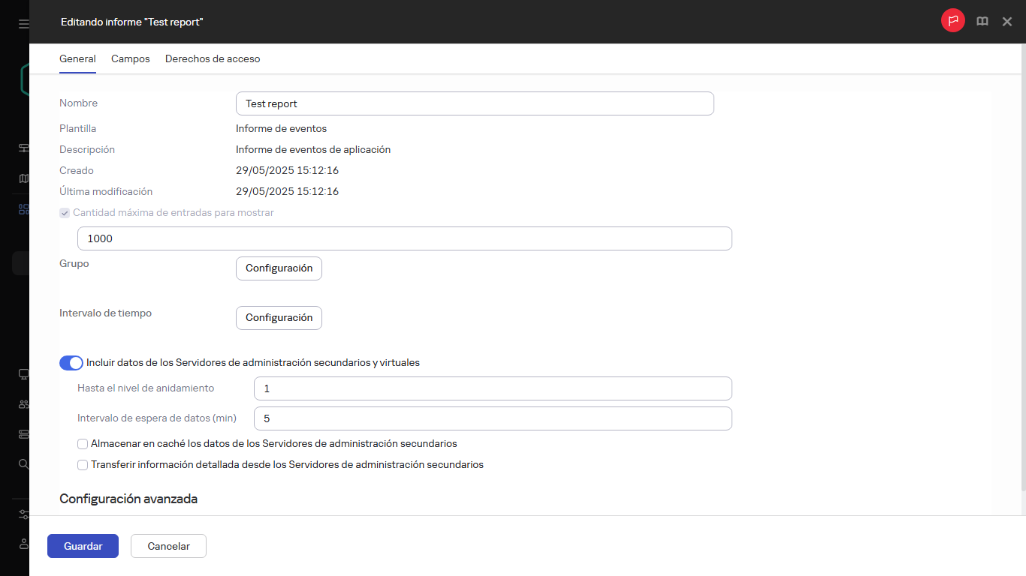Enable the Almacenar en caché checkbox
Image resolution: width=1026 pixels, height=576 pixels.
pyautogui.click(x=83, y=444)
